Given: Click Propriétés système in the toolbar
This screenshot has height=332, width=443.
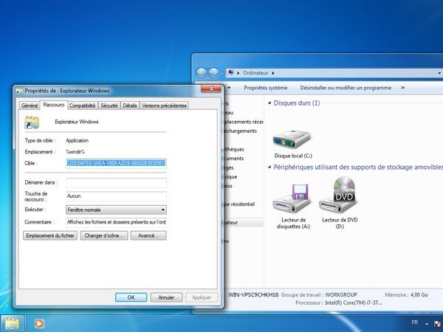Looking at the screenshot, I should click(x=265, y=88).
